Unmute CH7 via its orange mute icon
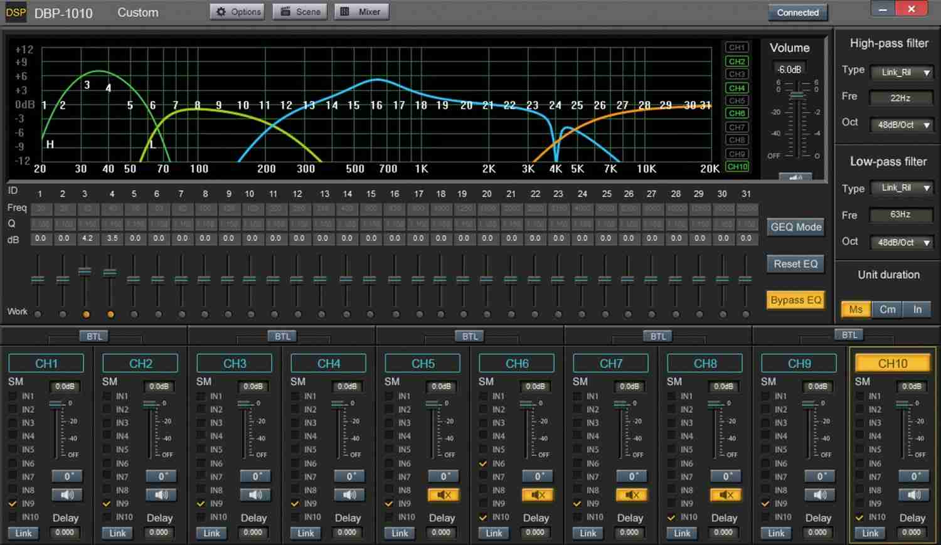Image resolution: width=941 pixels, height=545 pixels. [x=632, y=495]
